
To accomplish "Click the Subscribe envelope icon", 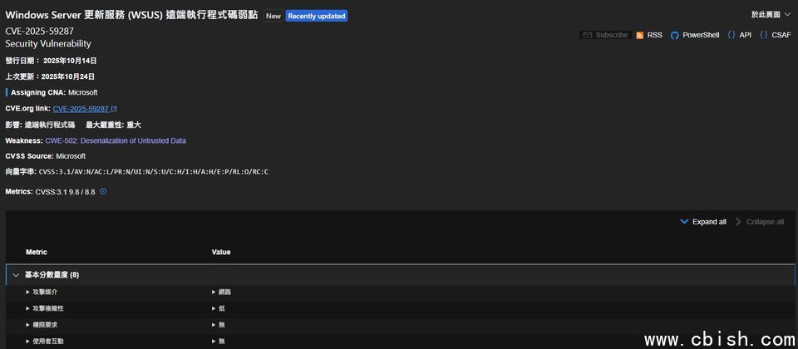I will click(587, 35).
